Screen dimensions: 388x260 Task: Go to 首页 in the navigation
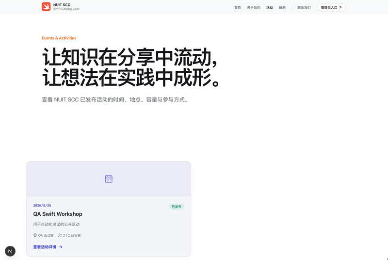[238, 8]
